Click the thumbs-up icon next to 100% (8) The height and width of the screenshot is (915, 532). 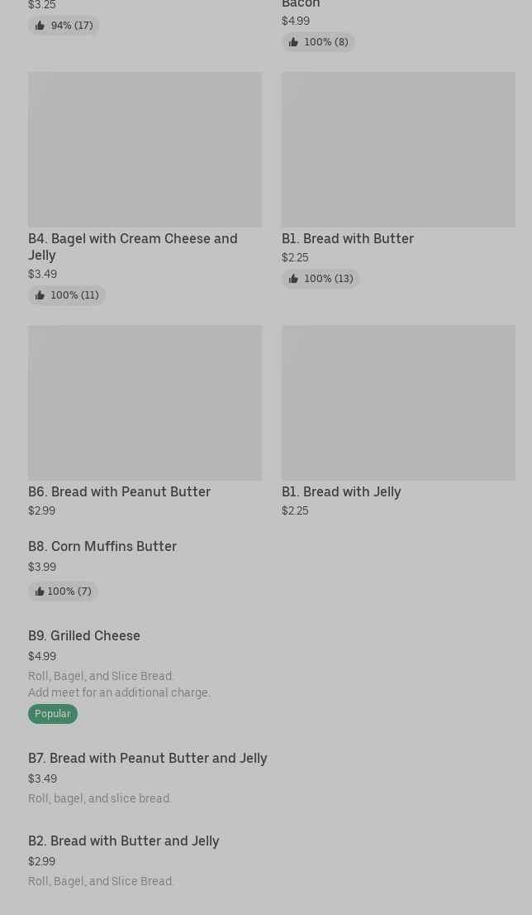click(x=293, y=42)
